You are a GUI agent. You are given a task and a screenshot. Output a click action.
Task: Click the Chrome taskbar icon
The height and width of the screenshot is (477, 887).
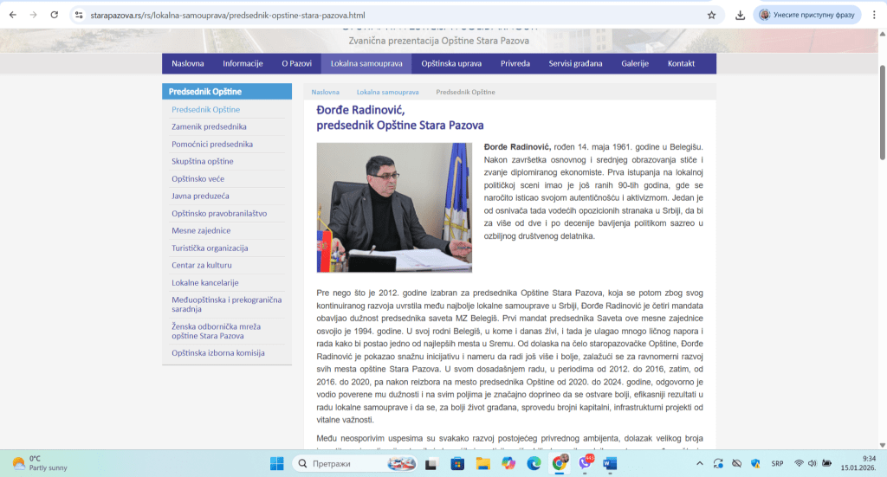point(560,463)
